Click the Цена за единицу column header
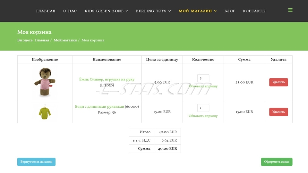308x173 pixels. (x=162, y=60)
